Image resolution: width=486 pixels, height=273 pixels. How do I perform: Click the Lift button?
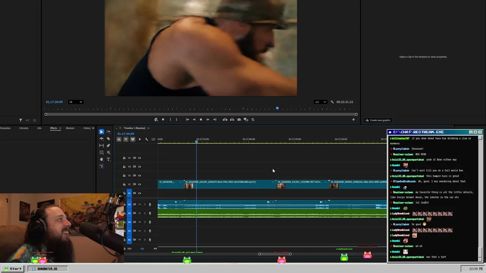click(x=225, y=119)
